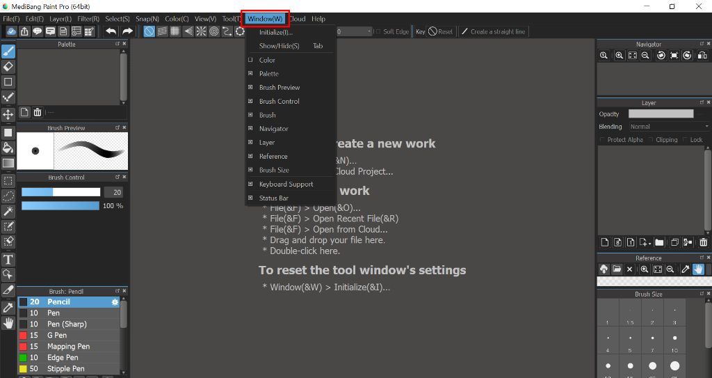Screen dimensions: 712x378
Task: Select the Stipple Pen brush
Action: tap(69, 369)
